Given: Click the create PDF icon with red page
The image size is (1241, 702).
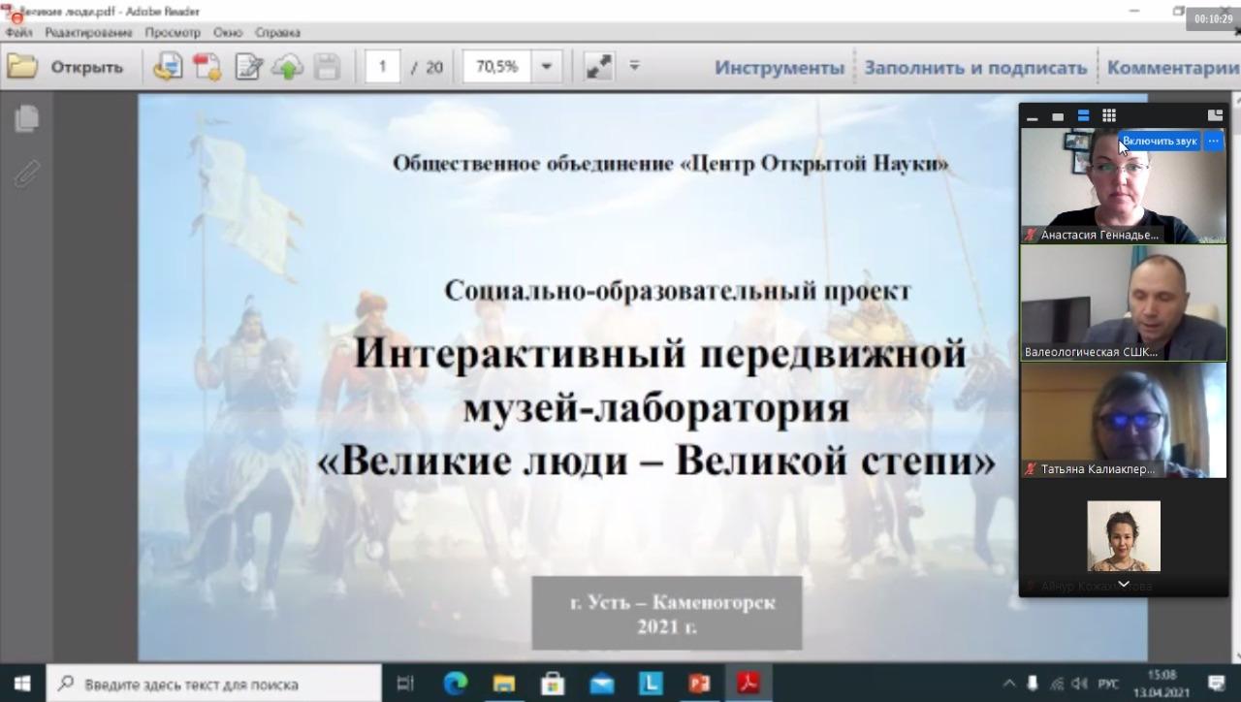Looking at the screenshot, I should click(207, 67).
